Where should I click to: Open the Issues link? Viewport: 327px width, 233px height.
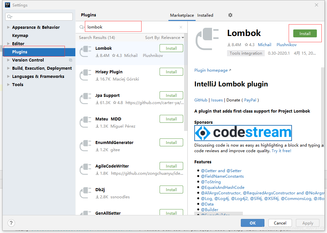(x=217, y=100)
